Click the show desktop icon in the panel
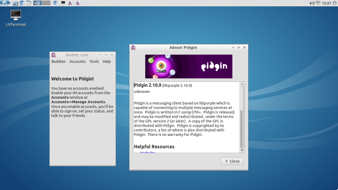338x190 pixels. pyautogui.click(x=29, y=3)
